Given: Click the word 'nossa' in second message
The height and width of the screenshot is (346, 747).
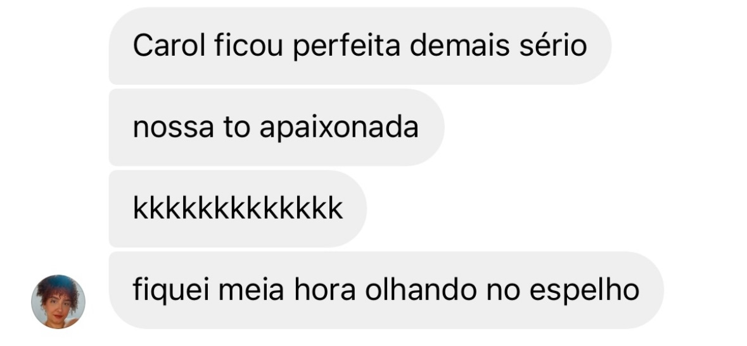Looking at the screenshot, I should (174, 128).
